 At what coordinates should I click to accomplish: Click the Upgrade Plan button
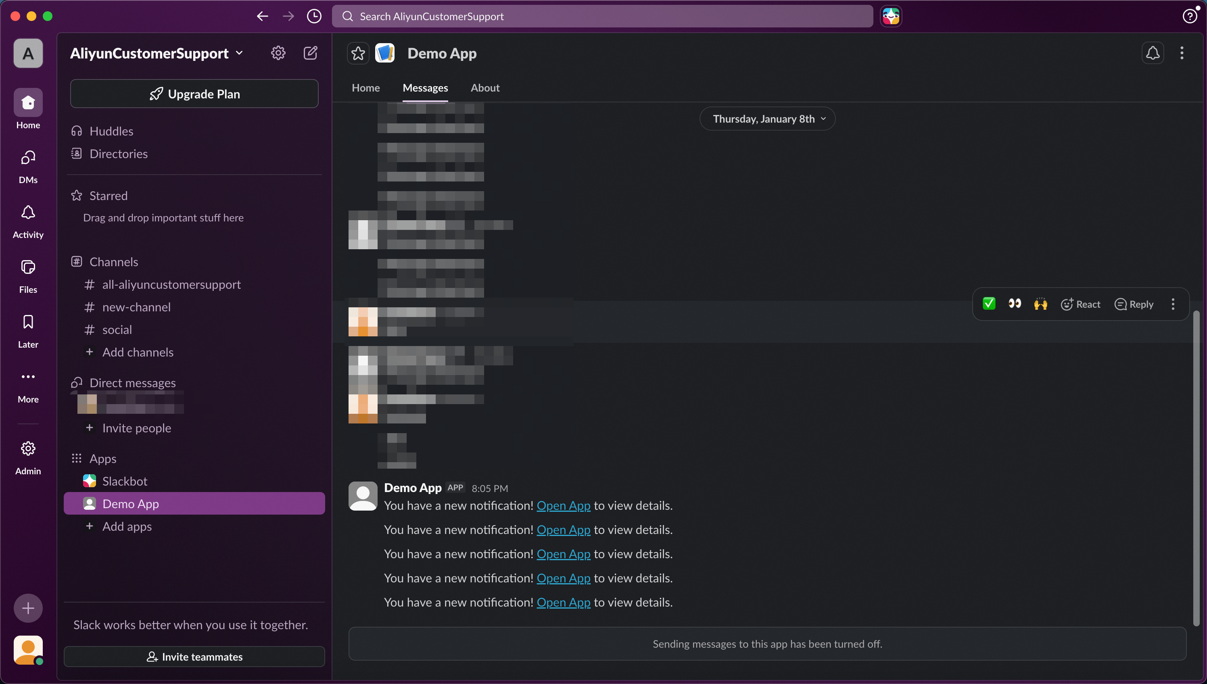point(194,94)
